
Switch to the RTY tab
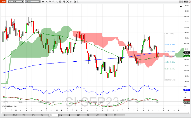click(36, 115)
